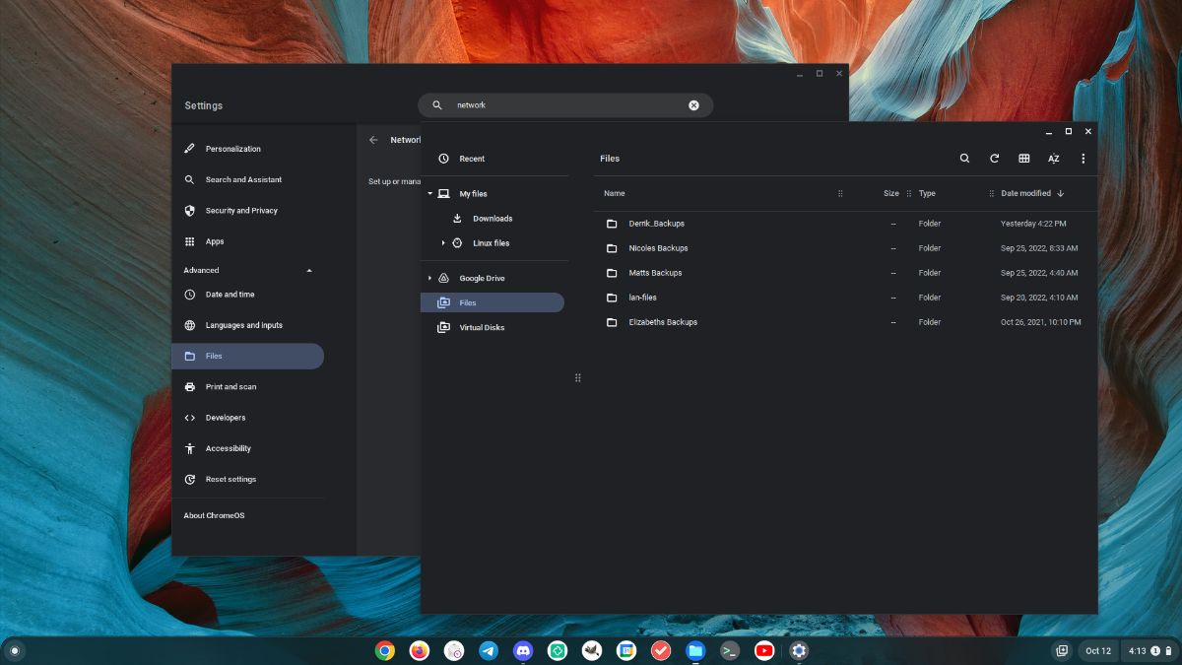Open the Nicoles Backups folder
This screenshot has width=1182, height=665.
[x=659, y=247]
